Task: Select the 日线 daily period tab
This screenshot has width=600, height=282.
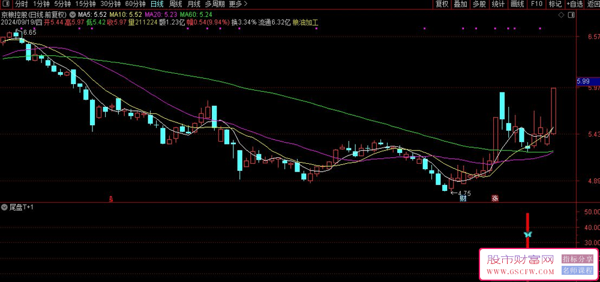Action: [x=157, y=4]
